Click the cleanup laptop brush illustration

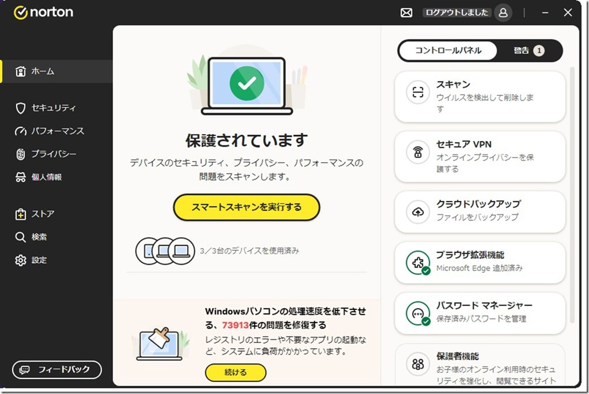coord(159,344)
